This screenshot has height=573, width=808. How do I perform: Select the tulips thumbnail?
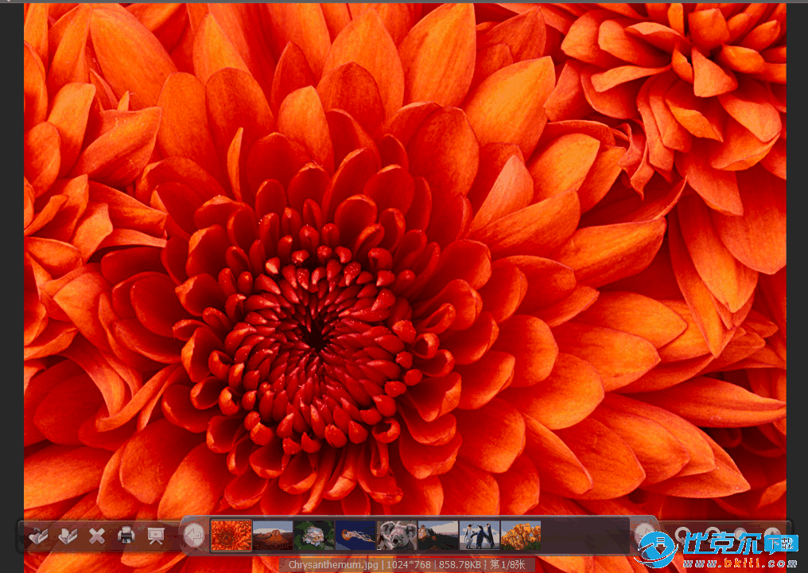pyautogui.click(x=521, y=536)
